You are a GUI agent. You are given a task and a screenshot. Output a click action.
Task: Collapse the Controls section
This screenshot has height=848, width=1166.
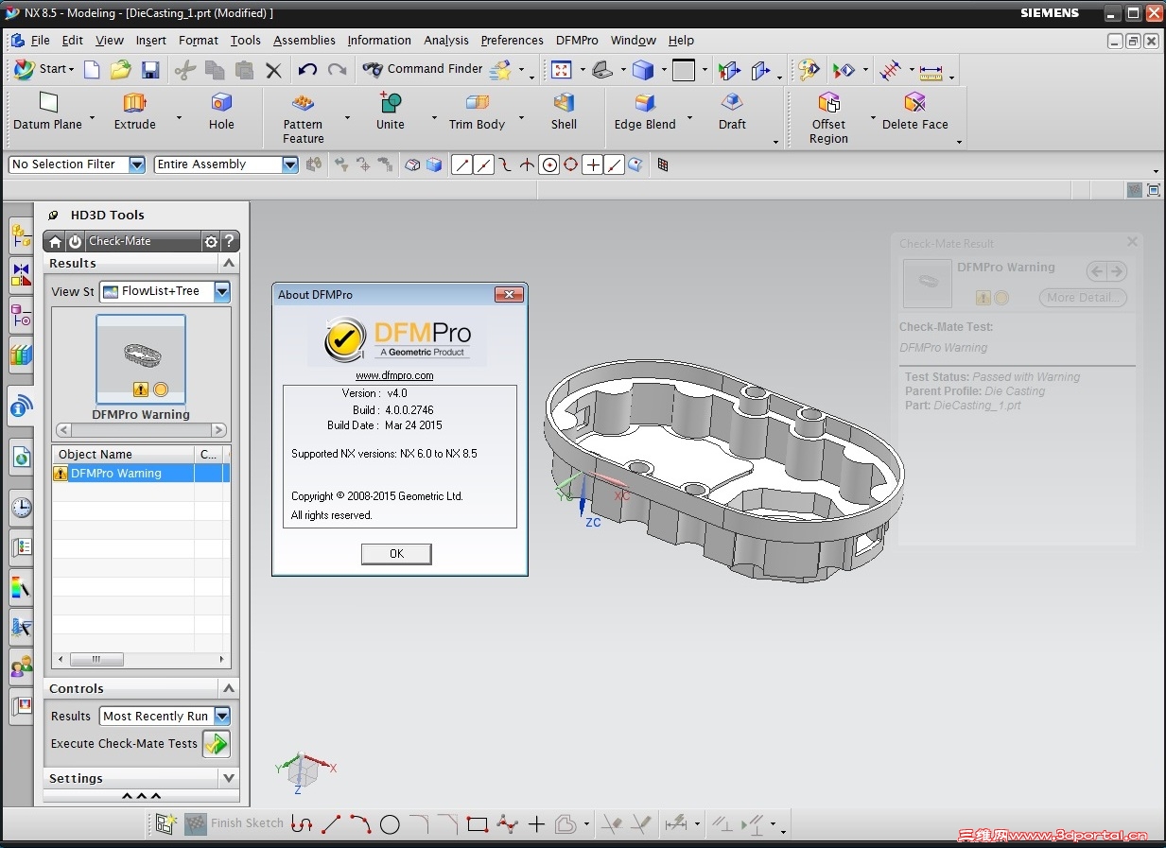pyautogui.click(x=229, y=688)
